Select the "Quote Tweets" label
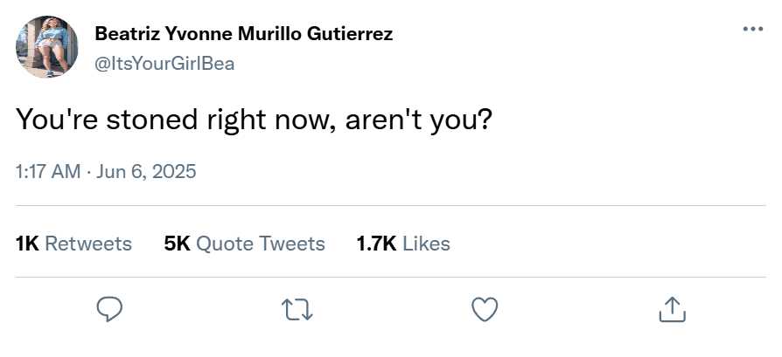 [261, 244]
